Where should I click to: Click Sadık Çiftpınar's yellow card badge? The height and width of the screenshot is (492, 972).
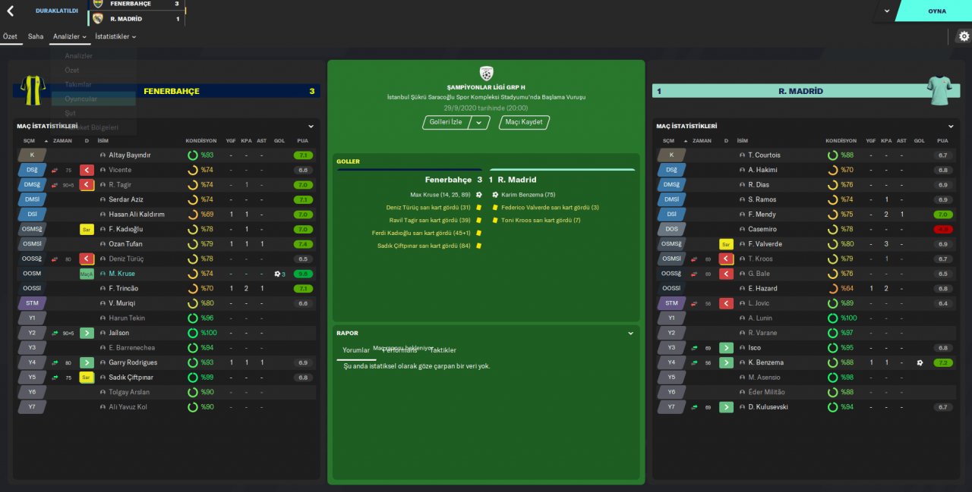click(87, 377)
